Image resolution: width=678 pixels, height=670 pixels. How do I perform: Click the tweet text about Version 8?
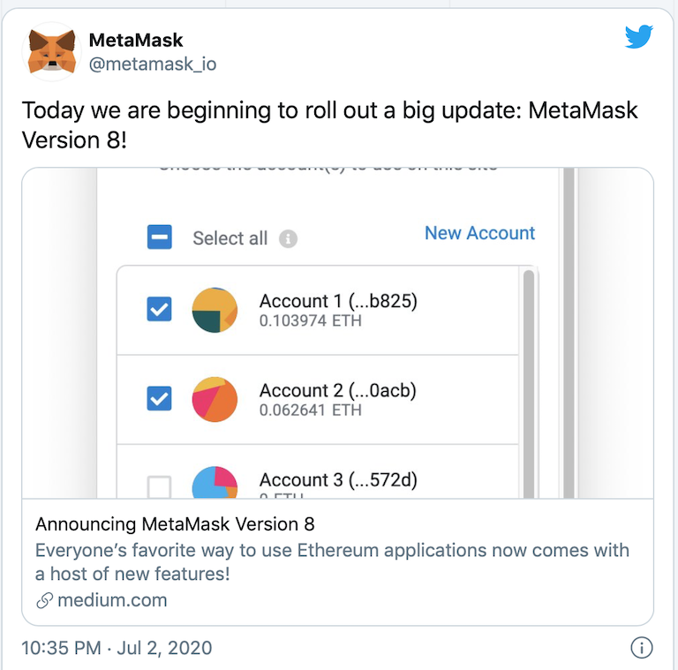pyautogui.click(x=329, y=124)
